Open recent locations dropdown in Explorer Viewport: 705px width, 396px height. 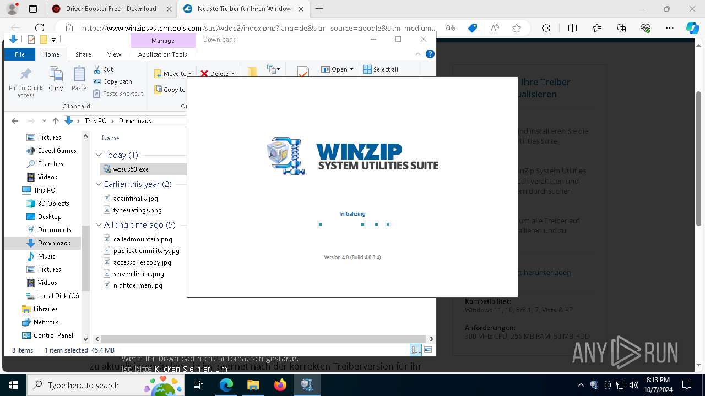point(44,121)
